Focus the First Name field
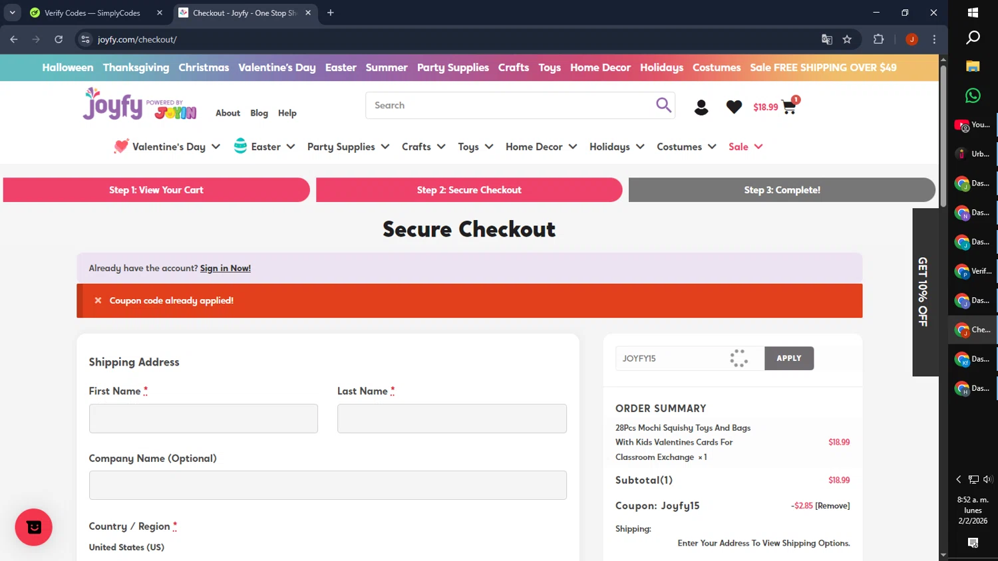 pyautogui.click(x=204, y=419)
